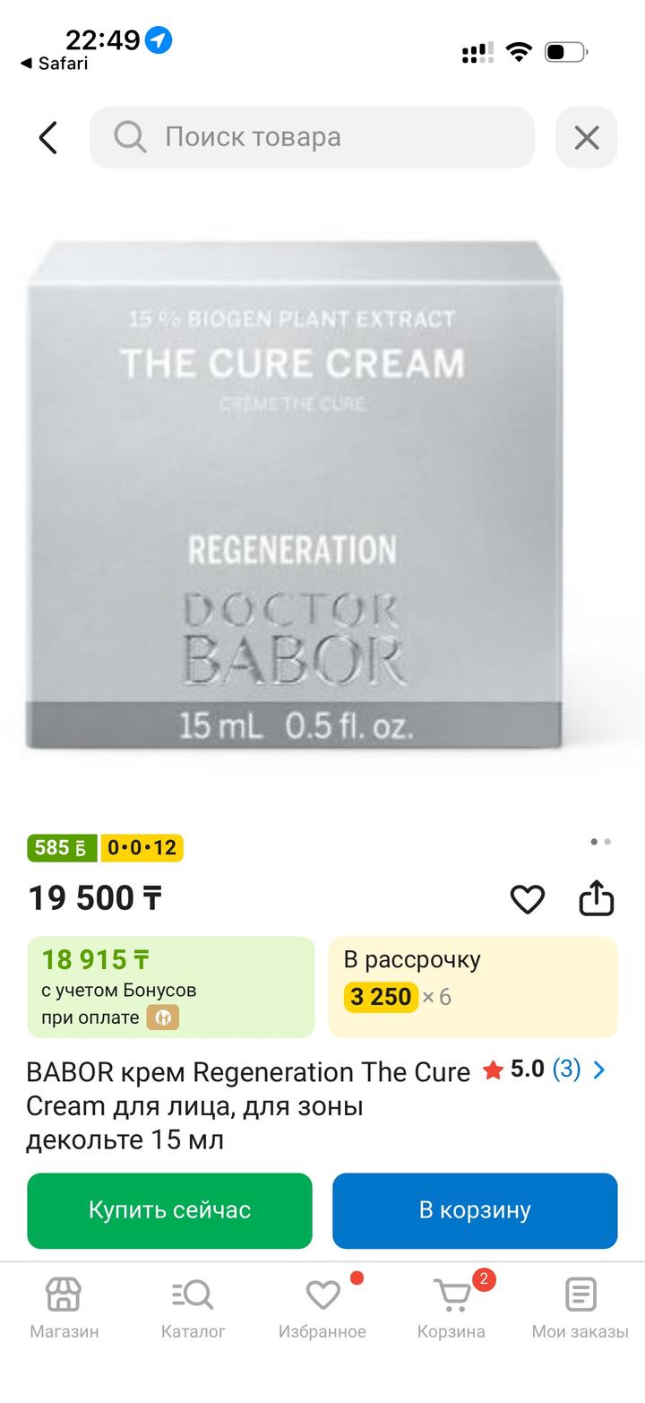Open the Магазин tab
The image size is (645, 1403).
[64, 1307]
